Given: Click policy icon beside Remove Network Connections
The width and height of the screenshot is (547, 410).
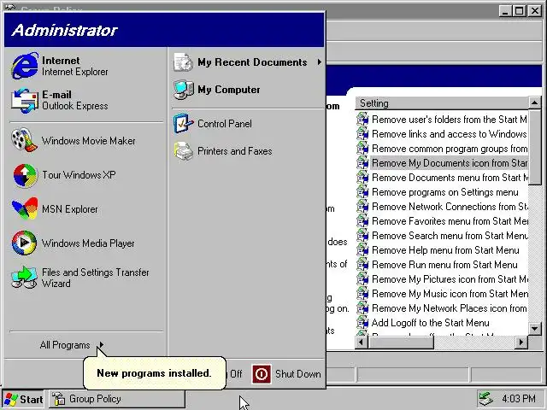Looking at the screenshot, I should click(x=362, y=207).
